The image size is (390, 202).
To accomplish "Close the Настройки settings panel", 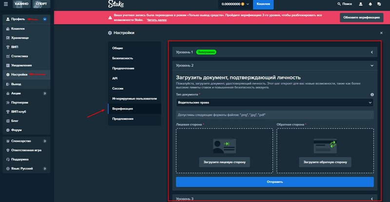I will [x=381, y=33].
